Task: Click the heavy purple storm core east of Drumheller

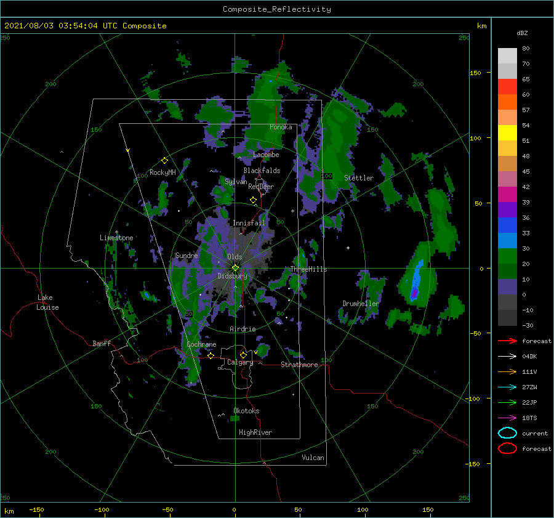Action: tap(414, 293)
